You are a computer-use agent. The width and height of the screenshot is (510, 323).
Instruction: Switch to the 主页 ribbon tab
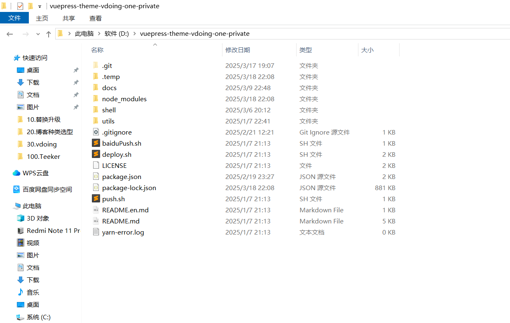pyautogui.click(x=42, y=18)
